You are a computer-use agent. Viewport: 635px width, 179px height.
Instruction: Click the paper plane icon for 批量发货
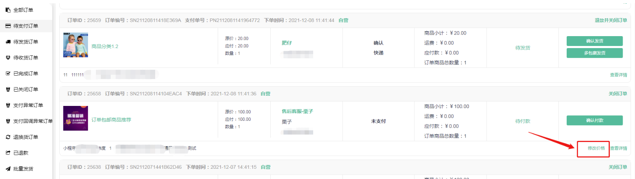pos(8,169)
